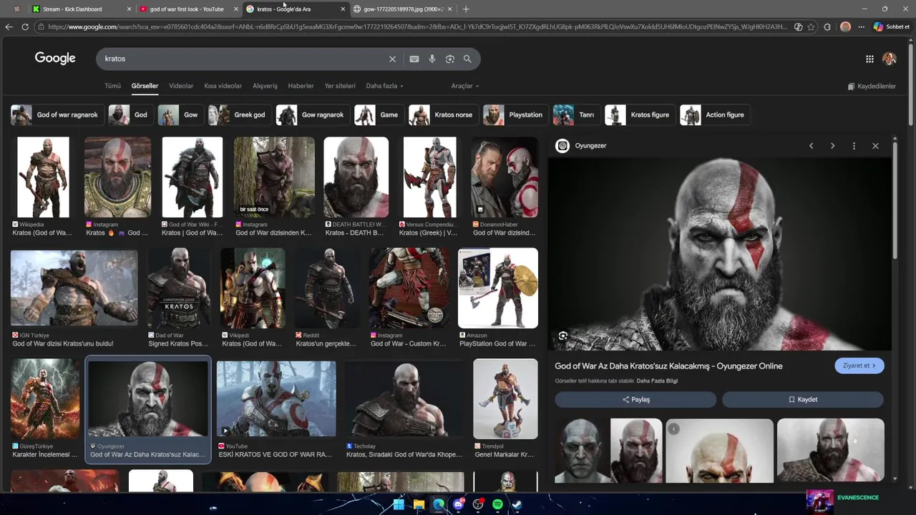916x515 pixels.
Task: Open File Explorer from the taskbar
Action: [419, 504]
